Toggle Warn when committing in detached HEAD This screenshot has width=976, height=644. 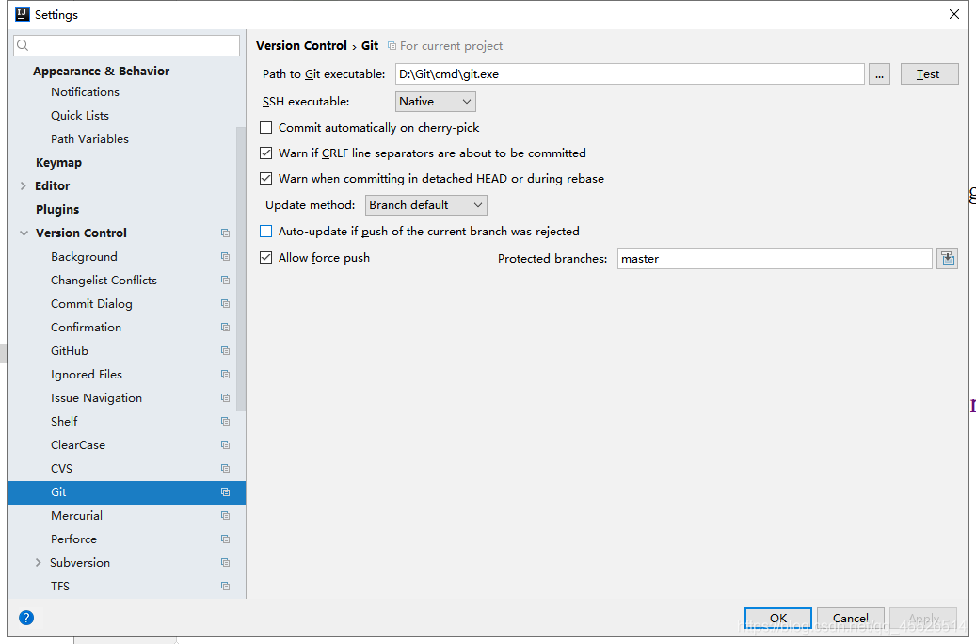pyautogui.click(x=265, y=179)
